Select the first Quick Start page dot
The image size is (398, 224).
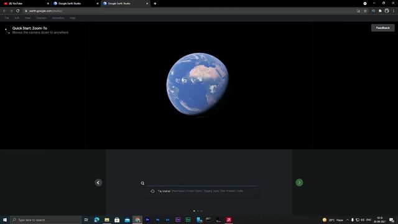coord(194,211)
